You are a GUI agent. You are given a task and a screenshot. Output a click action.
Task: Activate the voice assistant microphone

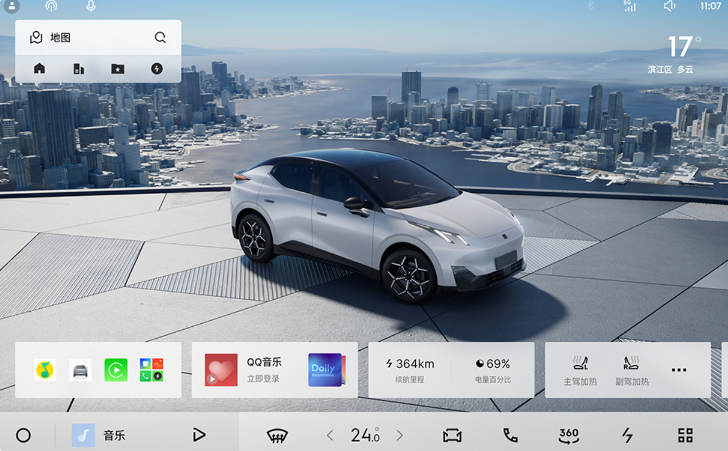click(x=91, y=6)
